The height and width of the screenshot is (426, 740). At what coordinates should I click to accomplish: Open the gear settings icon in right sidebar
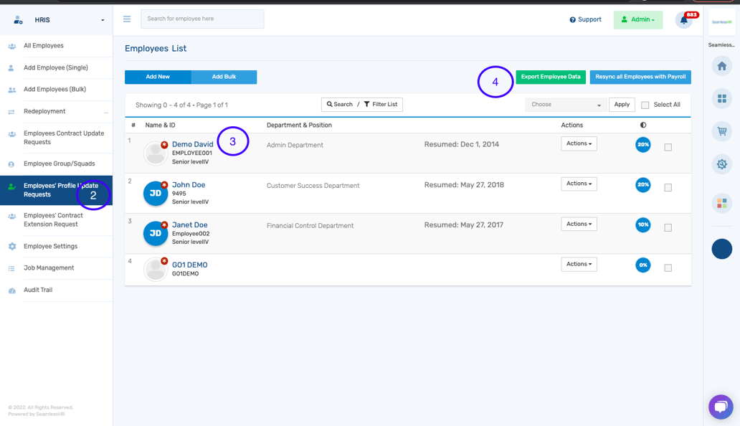(x=721, y=164)
